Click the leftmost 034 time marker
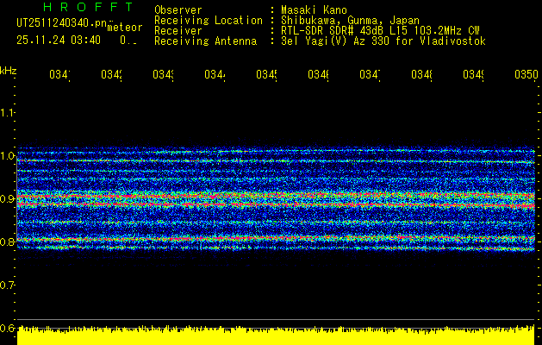This screenshot has width=542, height=345. tap(59, 76)
